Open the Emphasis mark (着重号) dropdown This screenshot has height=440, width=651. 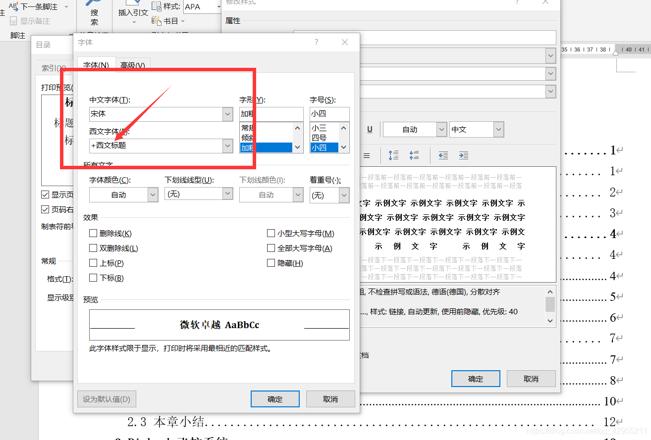point(344,195)
